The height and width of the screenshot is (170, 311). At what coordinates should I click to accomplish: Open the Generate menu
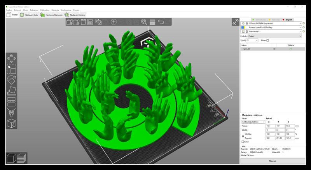pos(55,10)
